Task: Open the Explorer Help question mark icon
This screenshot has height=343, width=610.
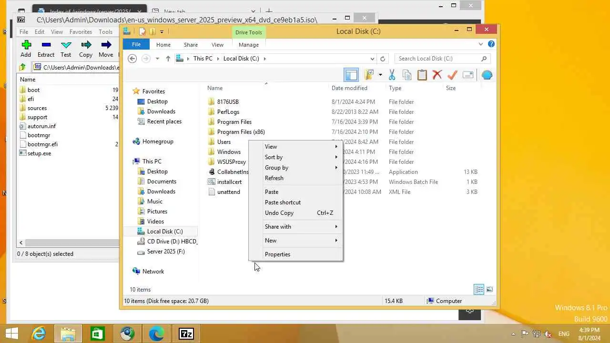Action: pyautogui.click(x=491, y=44)
